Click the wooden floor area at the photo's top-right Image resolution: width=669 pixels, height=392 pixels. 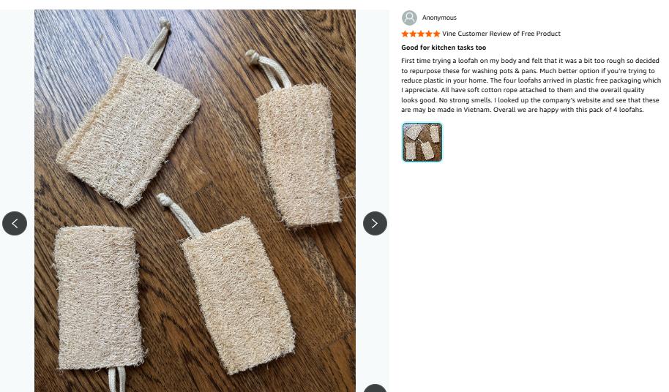tap(322, 37)
